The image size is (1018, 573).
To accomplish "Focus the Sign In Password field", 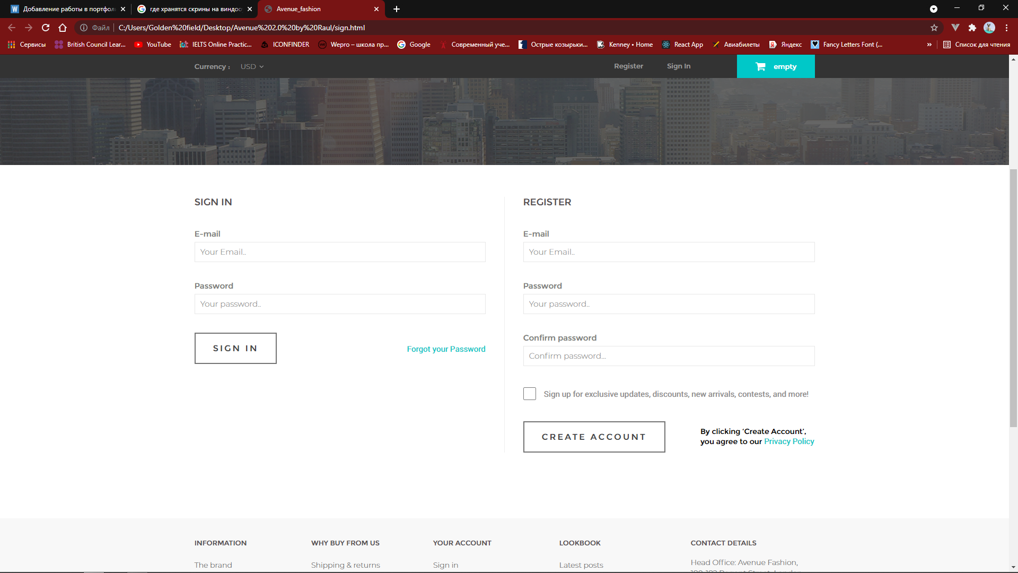I will [x=340, y=304].
